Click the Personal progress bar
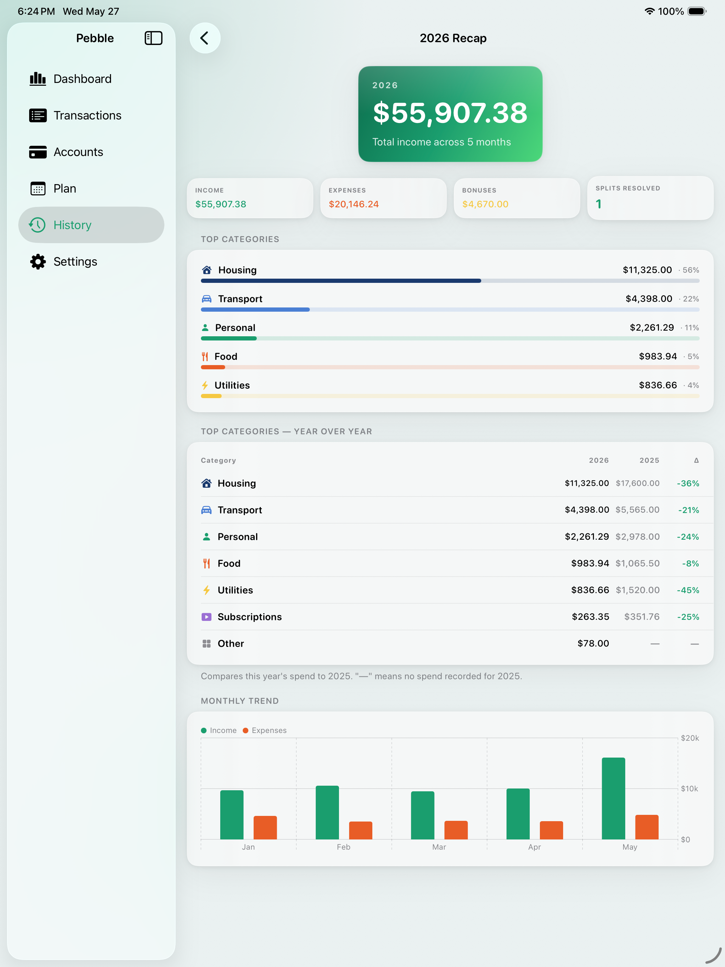This screenshot has height=967, width=725. coord(450,338)
